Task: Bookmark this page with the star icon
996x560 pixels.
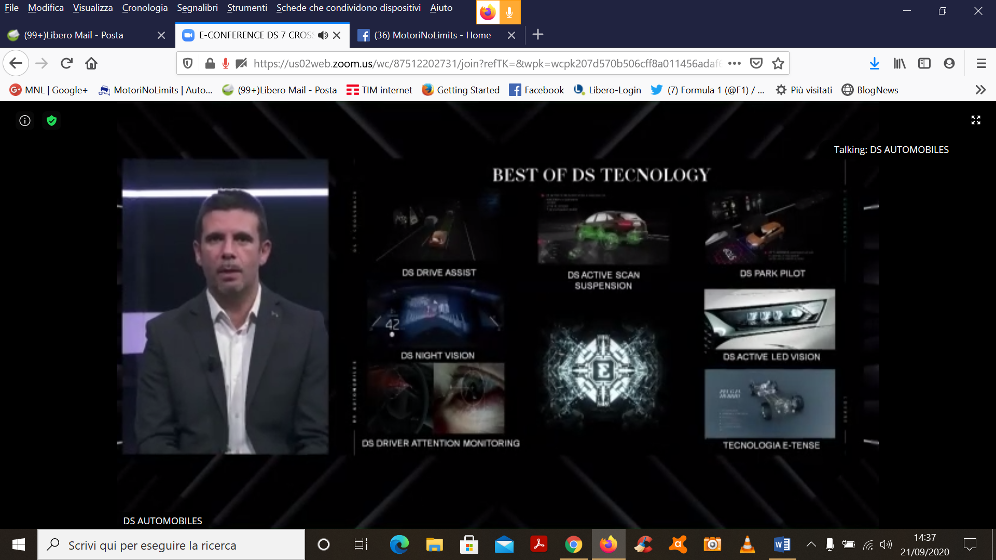Action: pyautogui.click(x=778, y=63)
